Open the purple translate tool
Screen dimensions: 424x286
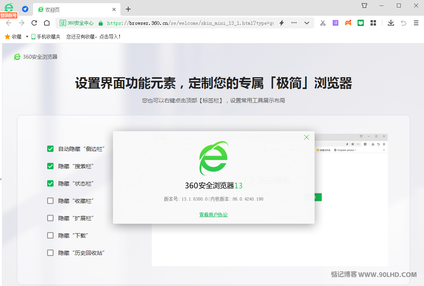pos(335,23)
